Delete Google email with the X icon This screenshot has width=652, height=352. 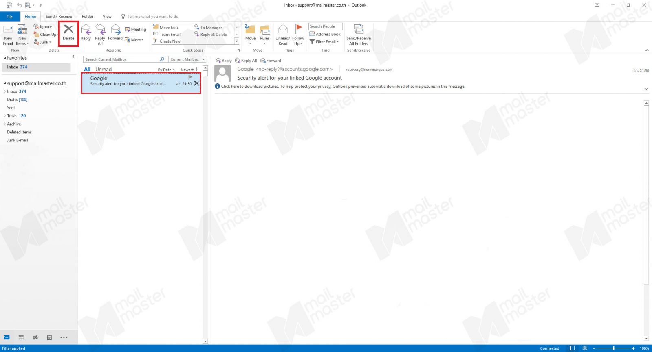pyautogui.click(x=196, y=83)
